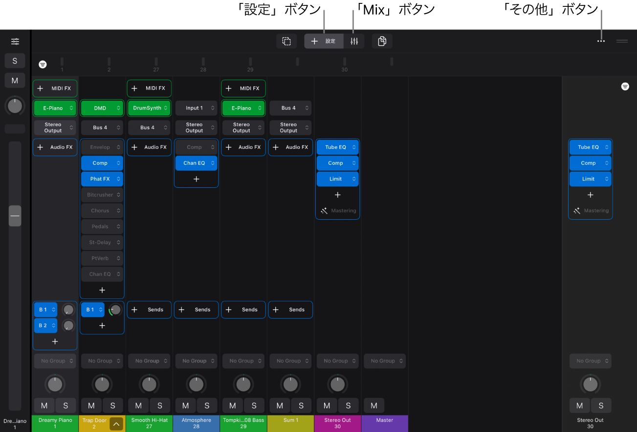Open the E-Piano instrument plugin dropdown on Dreamy Piano

click(x=55, y=108)
